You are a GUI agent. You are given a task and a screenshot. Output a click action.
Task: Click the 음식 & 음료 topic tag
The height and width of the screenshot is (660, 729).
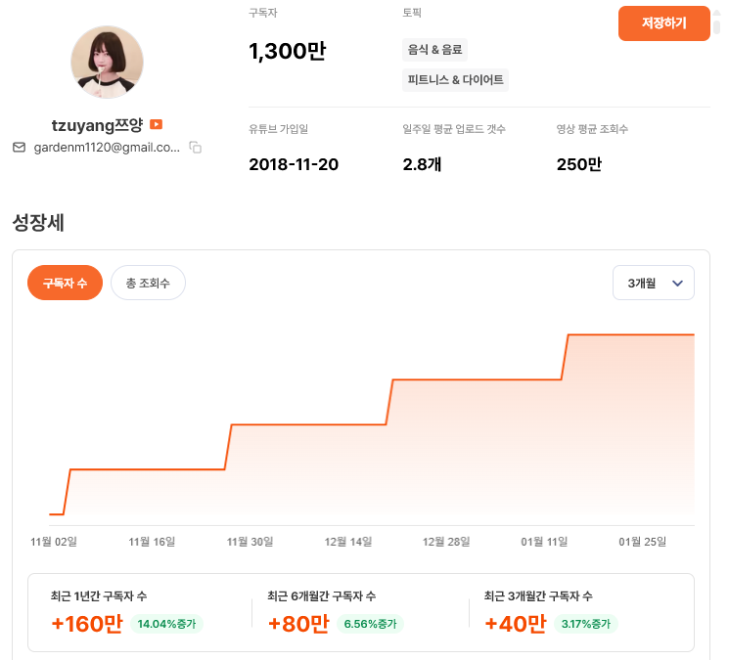434,49
